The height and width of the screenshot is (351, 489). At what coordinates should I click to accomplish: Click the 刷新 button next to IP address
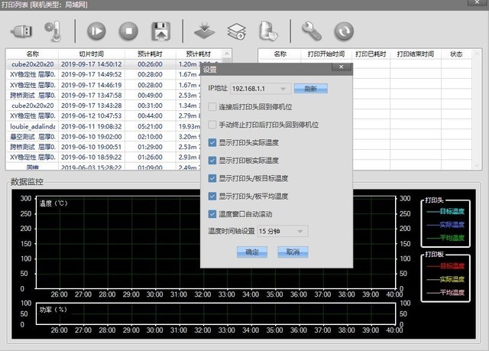(x=311, y=89)
